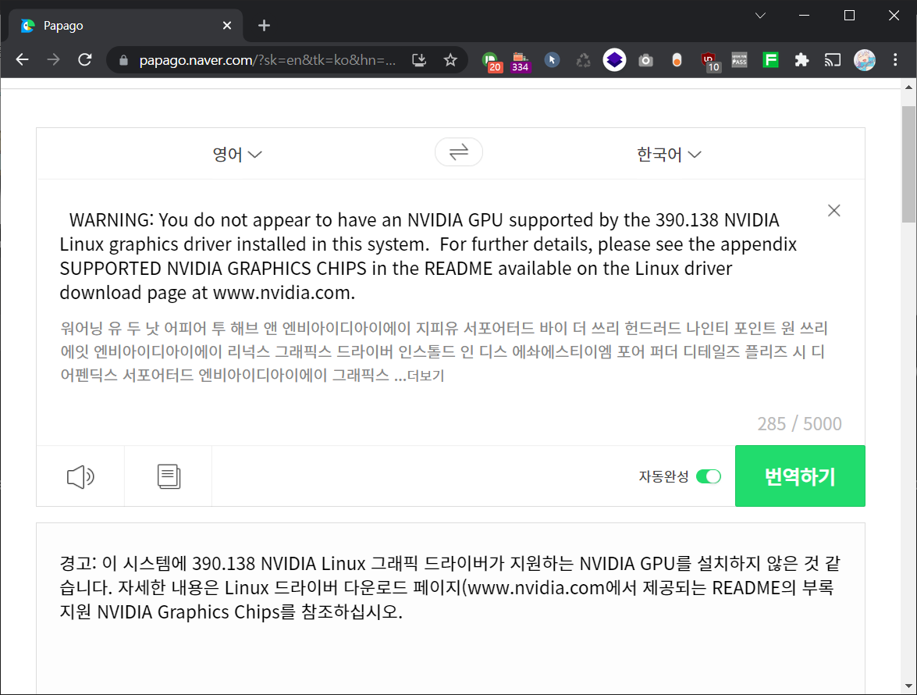
Task: Open the extensions puzzle menu
Action: coord(801,59)
